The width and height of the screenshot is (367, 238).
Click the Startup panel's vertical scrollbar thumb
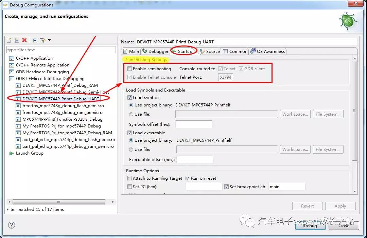tap(355, 111)
